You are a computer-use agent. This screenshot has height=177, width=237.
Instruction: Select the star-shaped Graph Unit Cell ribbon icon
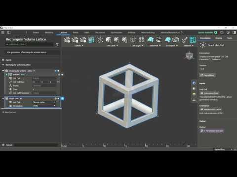pyautogui.click(x=100, y=40)
